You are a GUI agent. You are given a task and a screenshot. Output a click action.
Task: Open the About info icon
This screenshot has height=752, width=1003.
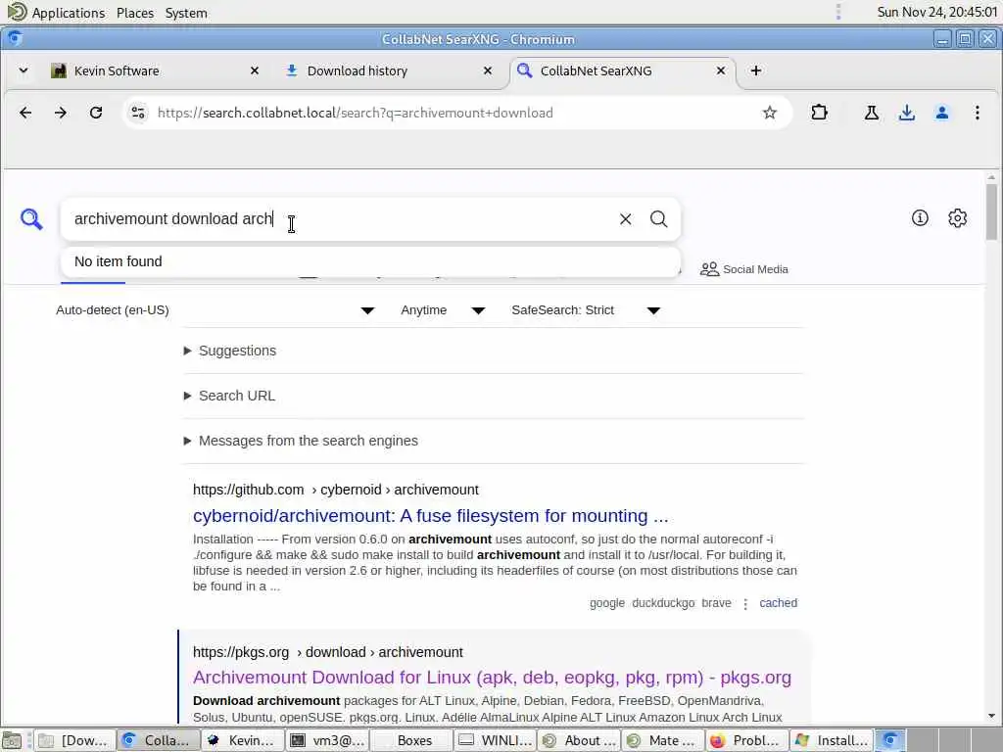tap(920, 218)
